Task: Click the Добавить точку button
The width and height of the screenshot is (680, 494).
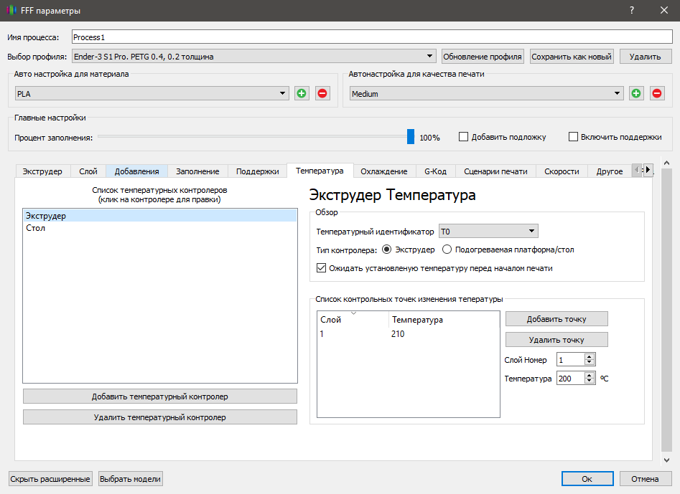Action: [556, 318]
